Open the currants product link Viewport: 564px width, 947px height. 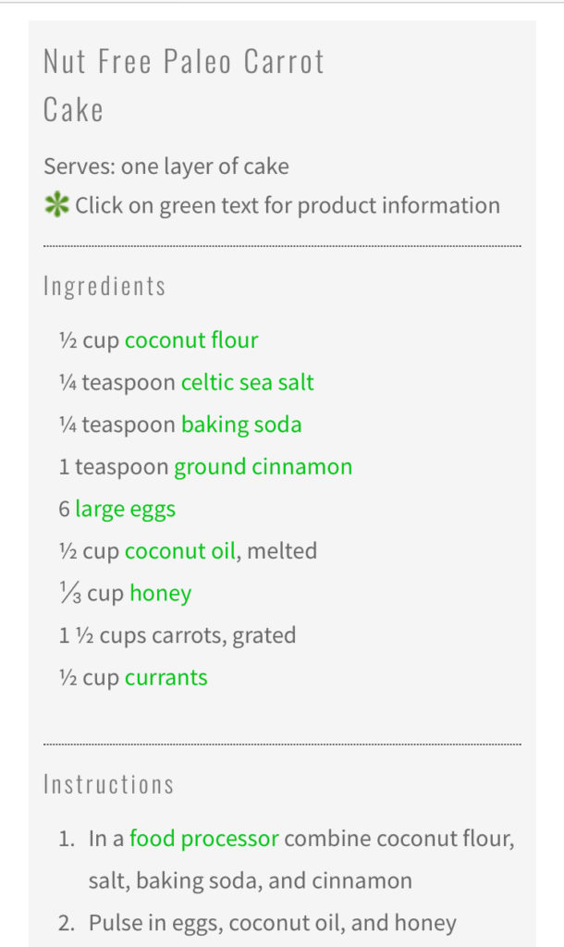tap(166, 678)
